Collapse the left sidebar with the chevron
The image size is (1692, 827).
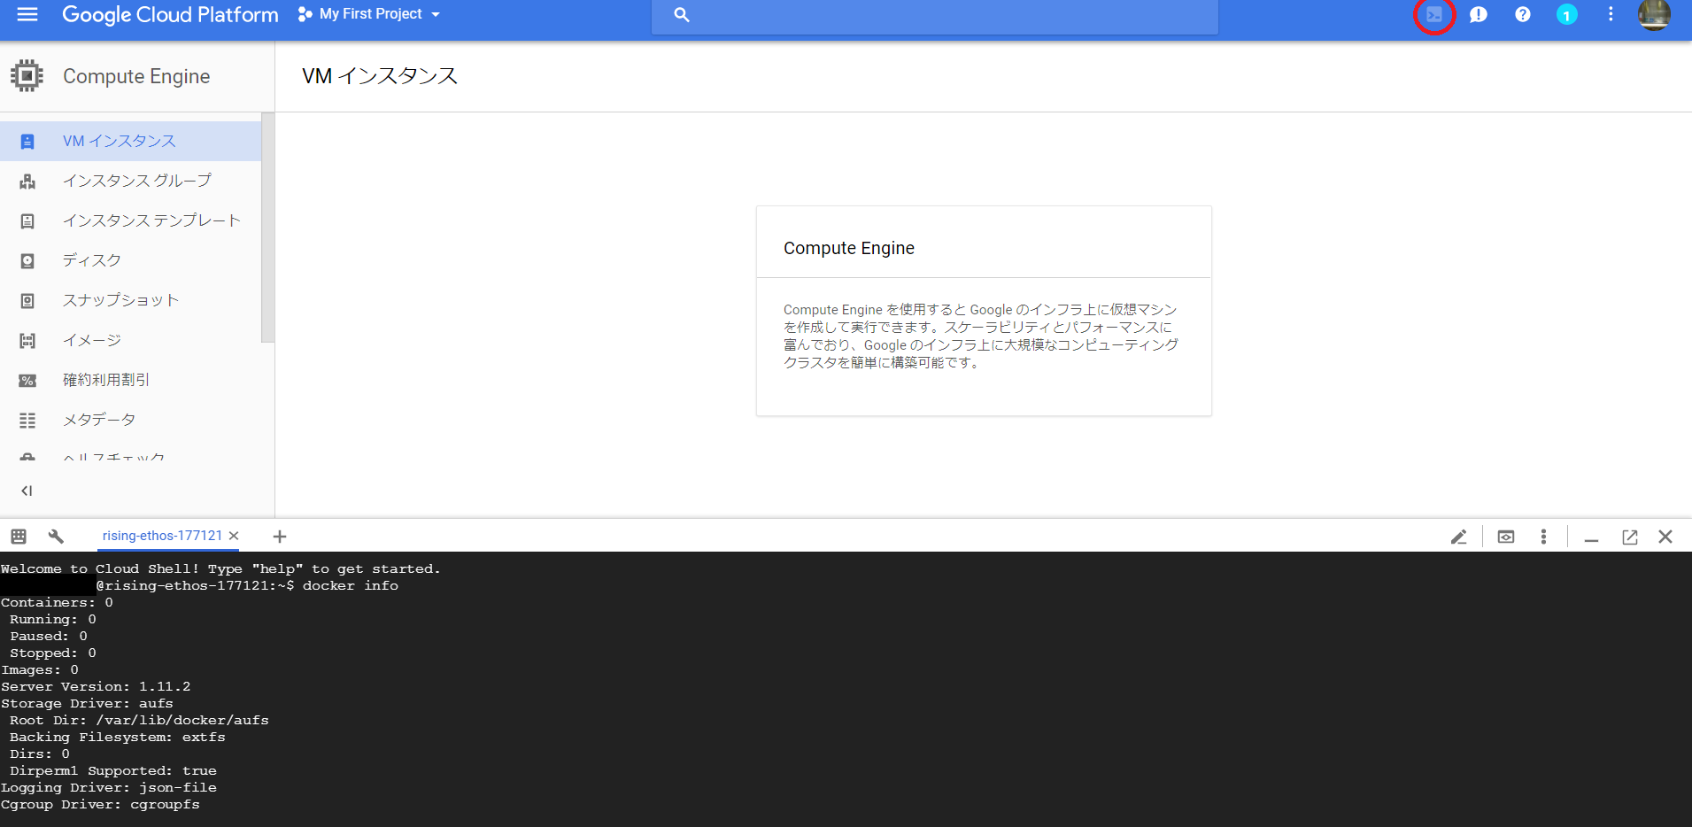26,490
